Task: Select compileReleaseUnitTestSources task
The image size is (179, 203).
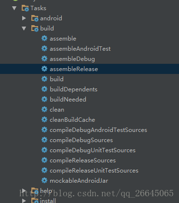Action: tap(94, 171)
